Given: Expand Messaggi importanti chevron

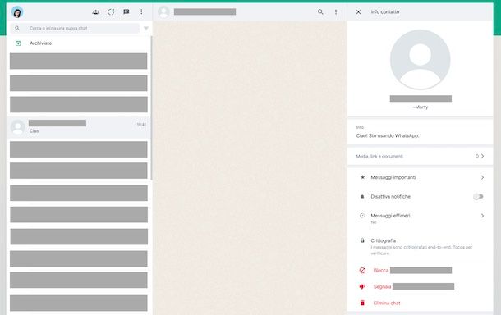Looking at the screenshot, I should [x=482, y=177].
